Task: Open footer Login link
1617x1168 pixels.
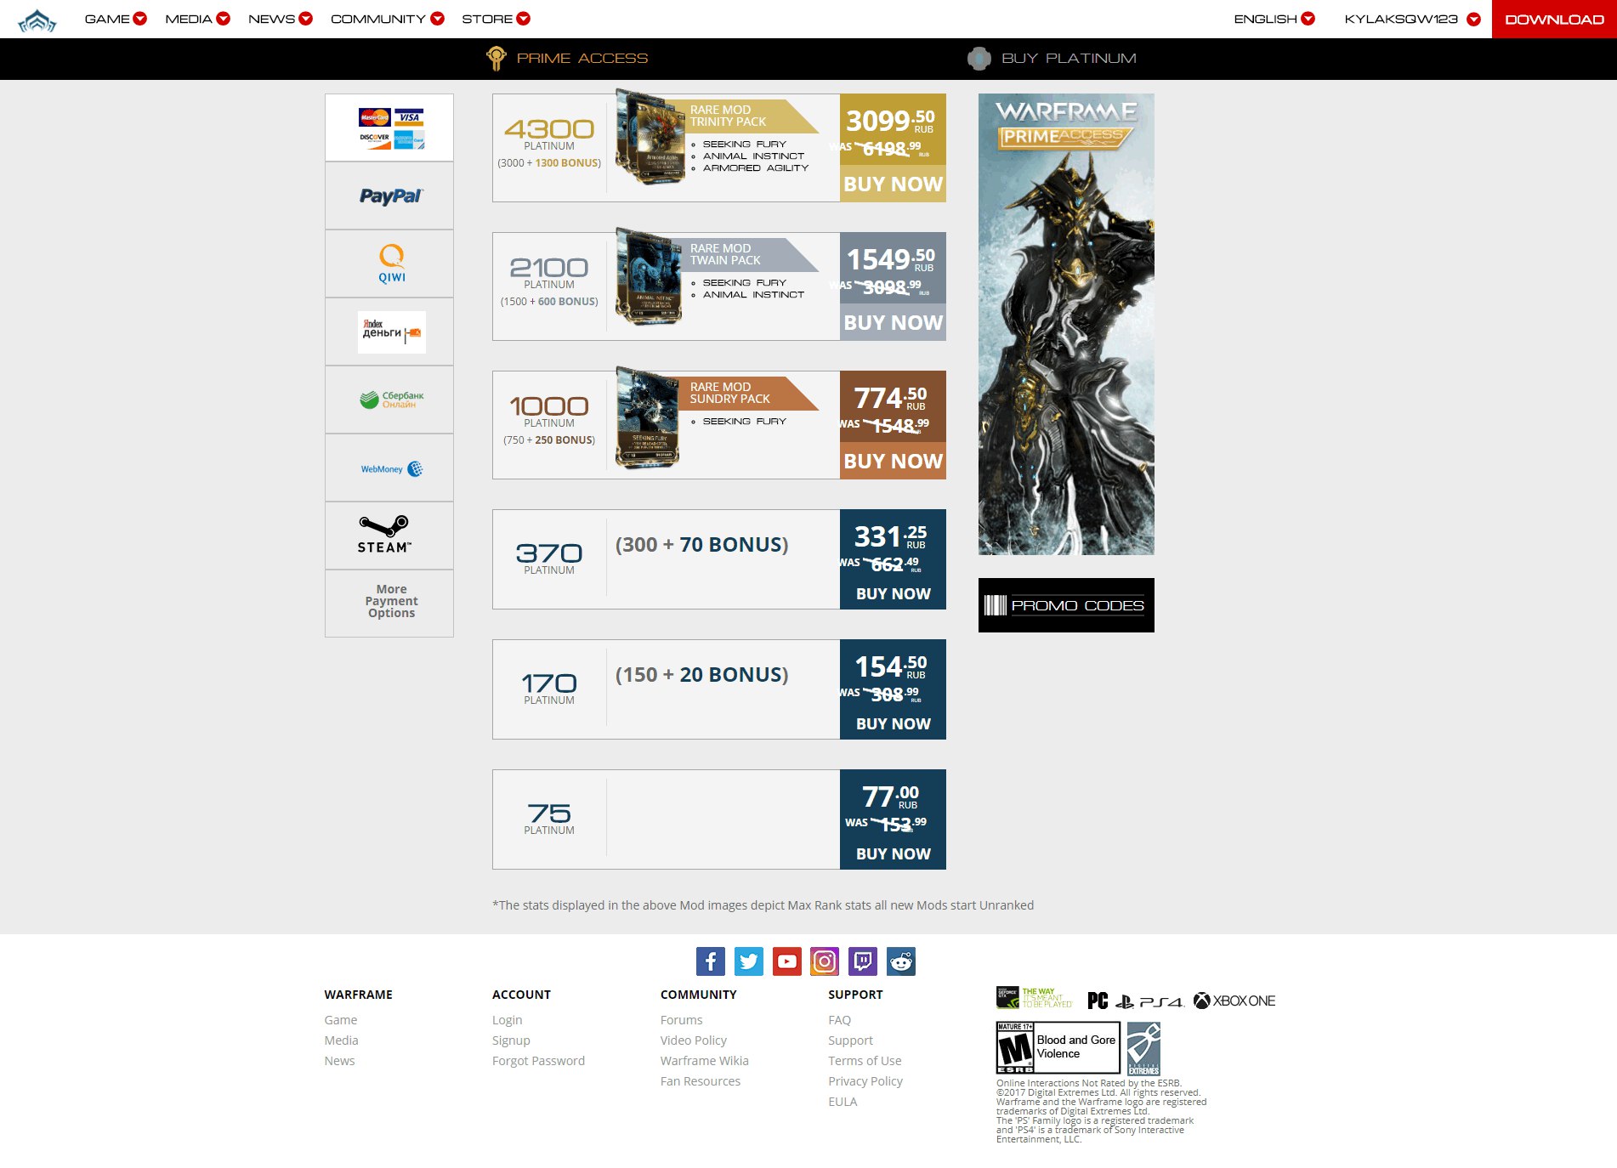Action: pos(508,1020)
